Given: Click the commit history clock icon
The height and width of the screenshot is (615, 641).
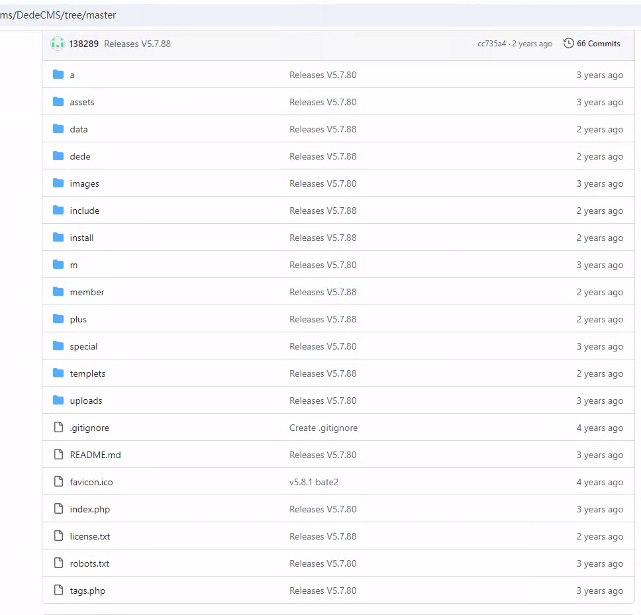Looking at the screenshot, I should [568, 44].
